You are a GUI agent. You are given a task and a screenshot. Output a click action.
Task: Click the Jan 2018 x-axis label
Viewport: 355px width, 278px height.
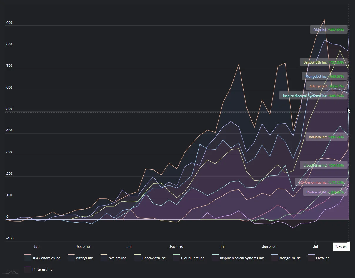[83, 247]
